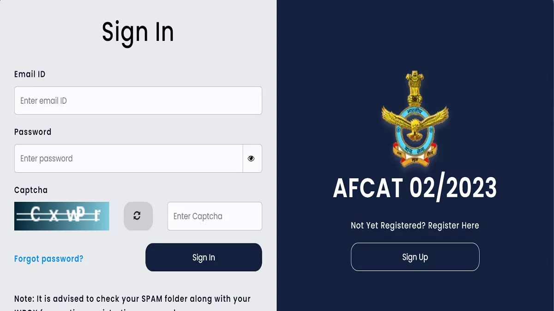Focus the Enter password field
Screen dimensions: 554x311
(x=128, y=158)
